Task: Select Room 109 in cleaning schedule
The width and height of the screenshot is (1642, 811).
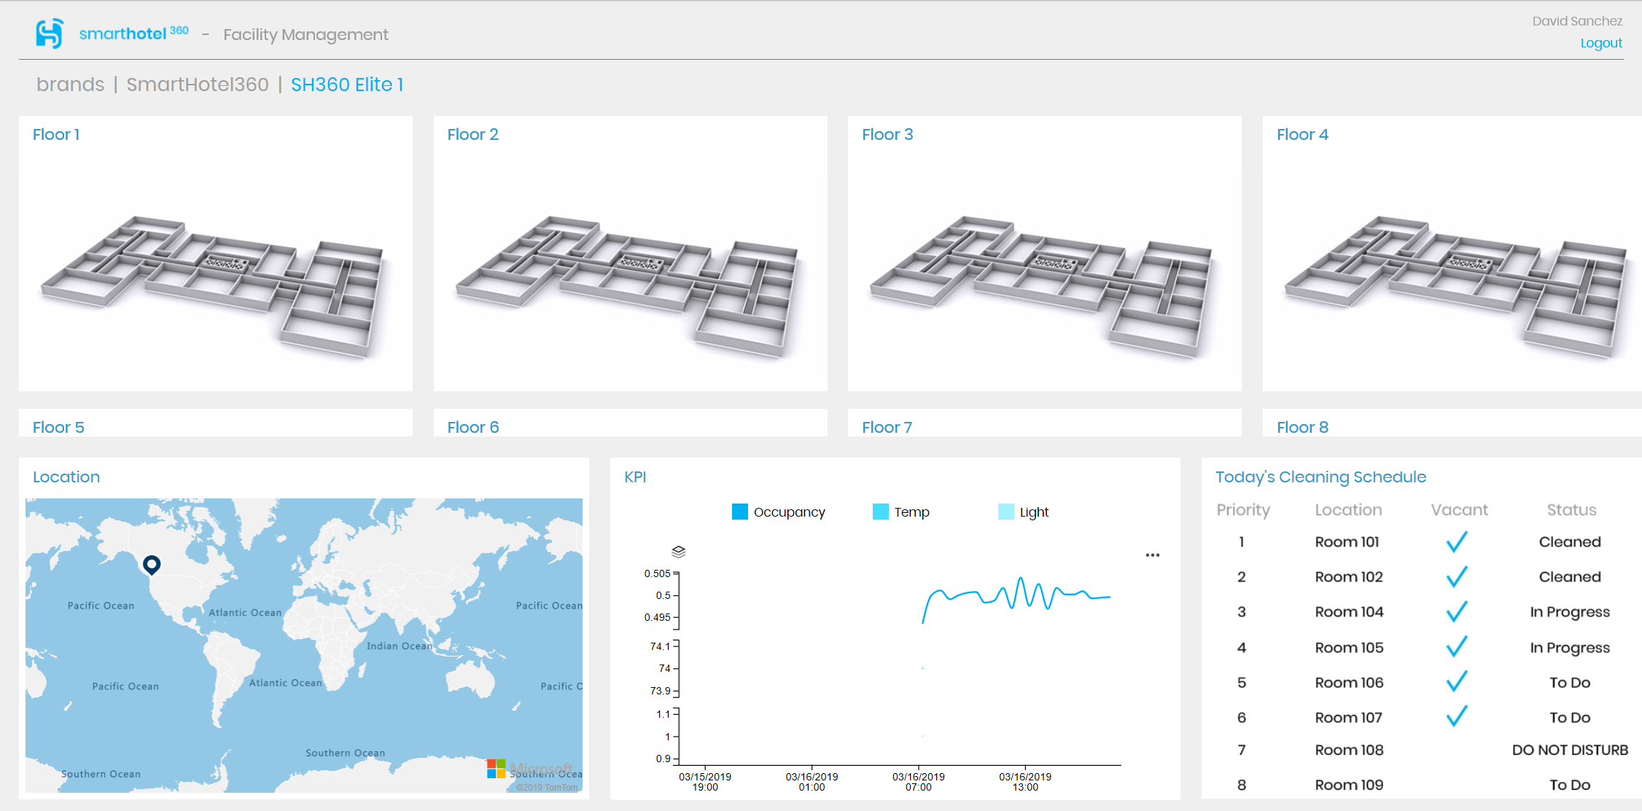Action: pos(1349,785)
